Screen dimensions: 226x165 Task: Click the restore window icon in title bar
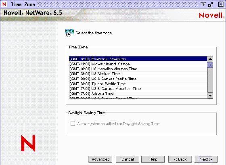click(211, 4)
